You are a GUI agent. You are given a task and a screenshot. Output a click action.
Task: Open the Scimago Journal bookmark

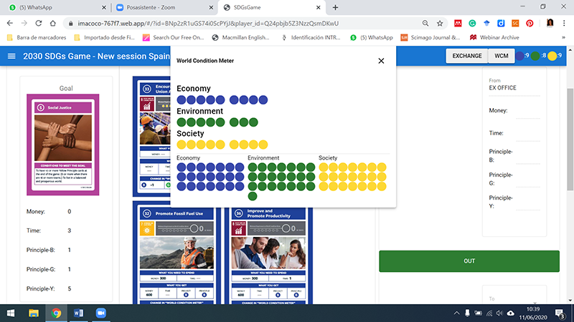click(430, 38)
